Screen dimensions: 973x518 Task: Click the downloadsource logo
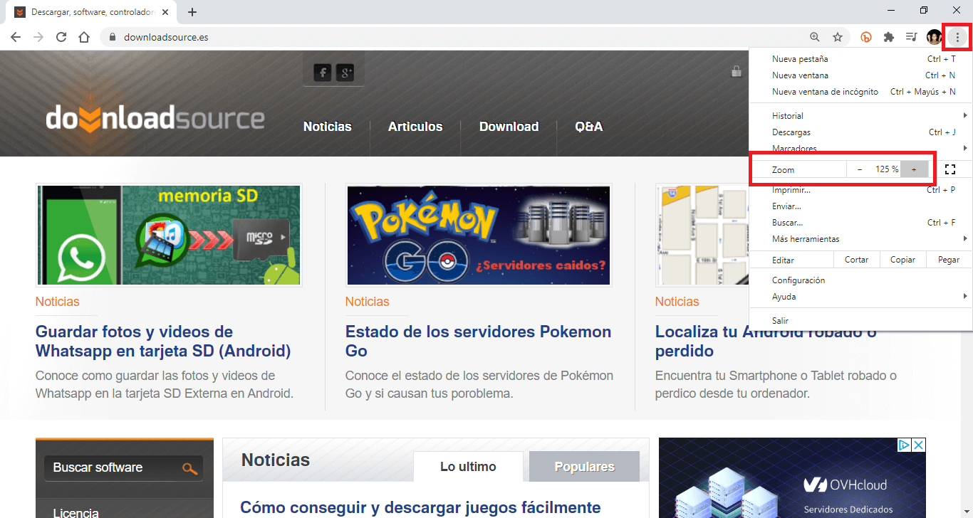(x=155, y=117)
